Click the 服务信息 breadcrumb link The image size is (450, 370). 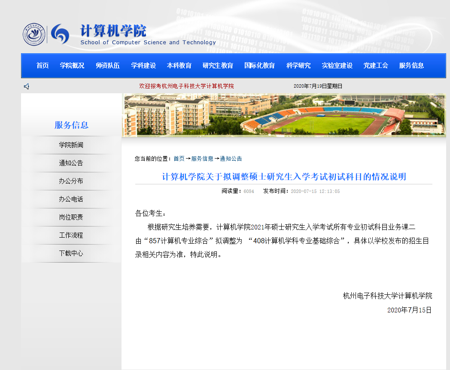(x=202, y=159)
